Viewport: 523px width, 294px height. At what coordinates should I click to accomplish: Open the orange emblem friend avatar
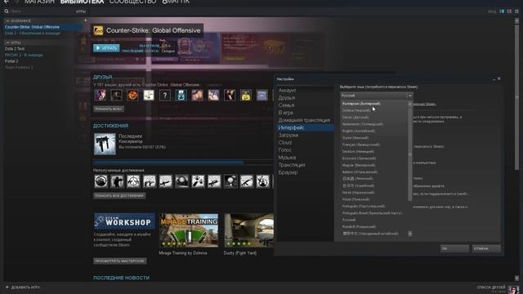132,96
